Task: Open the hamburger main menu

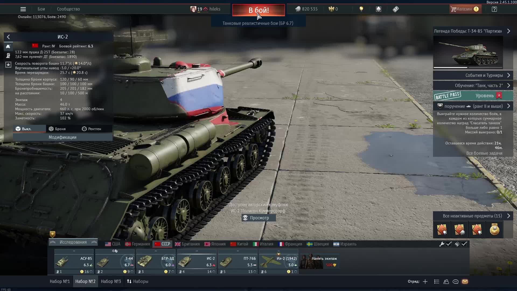Action: pyautogui.click(x=23, y=9)
